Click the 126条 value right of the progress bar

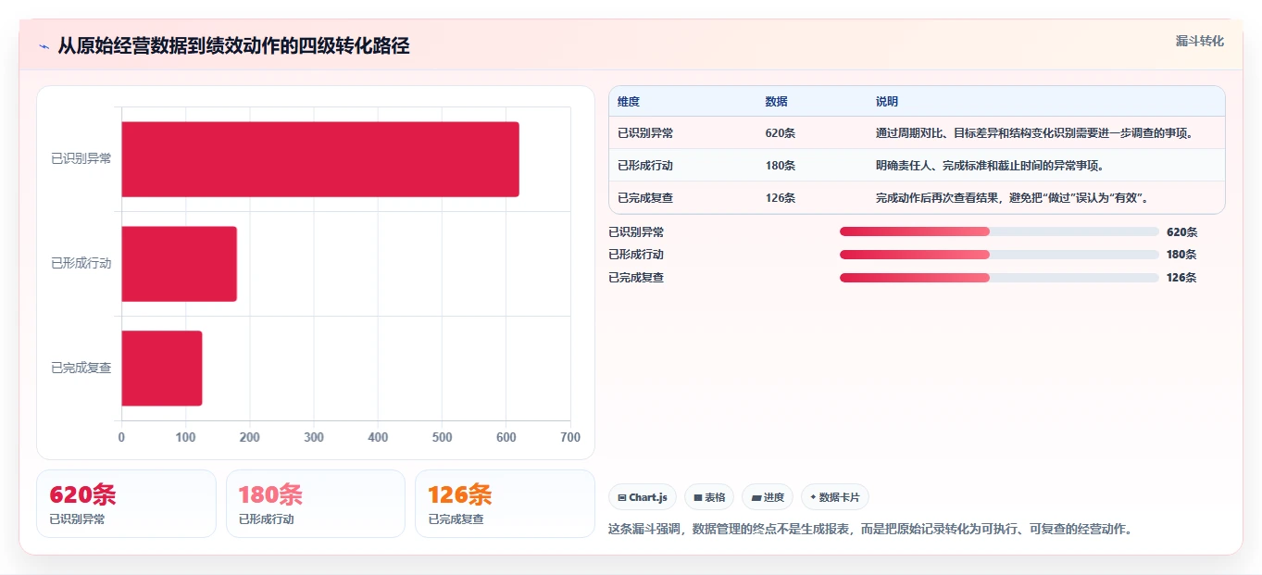pos(1181,278)
